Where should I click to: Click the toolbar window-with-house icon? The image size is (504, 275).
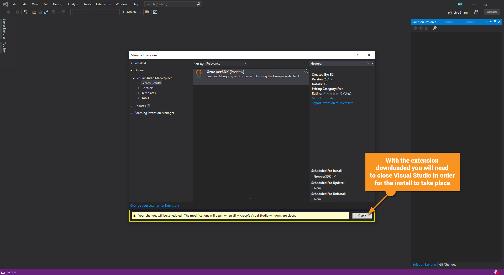coord(155,12)
